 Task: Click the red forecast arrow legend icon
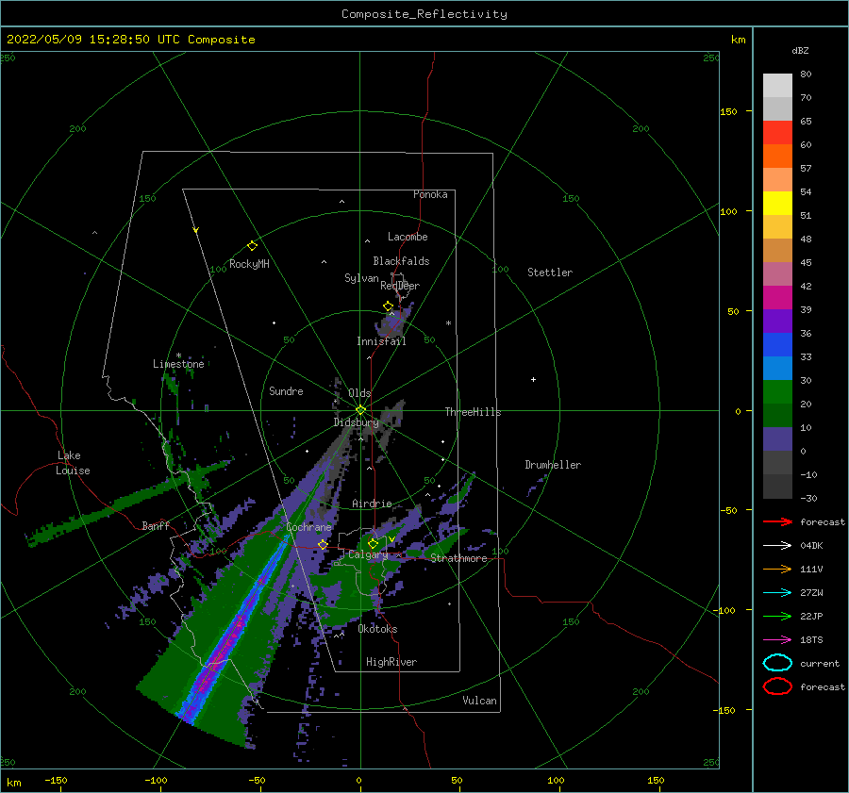coord(777,521)
